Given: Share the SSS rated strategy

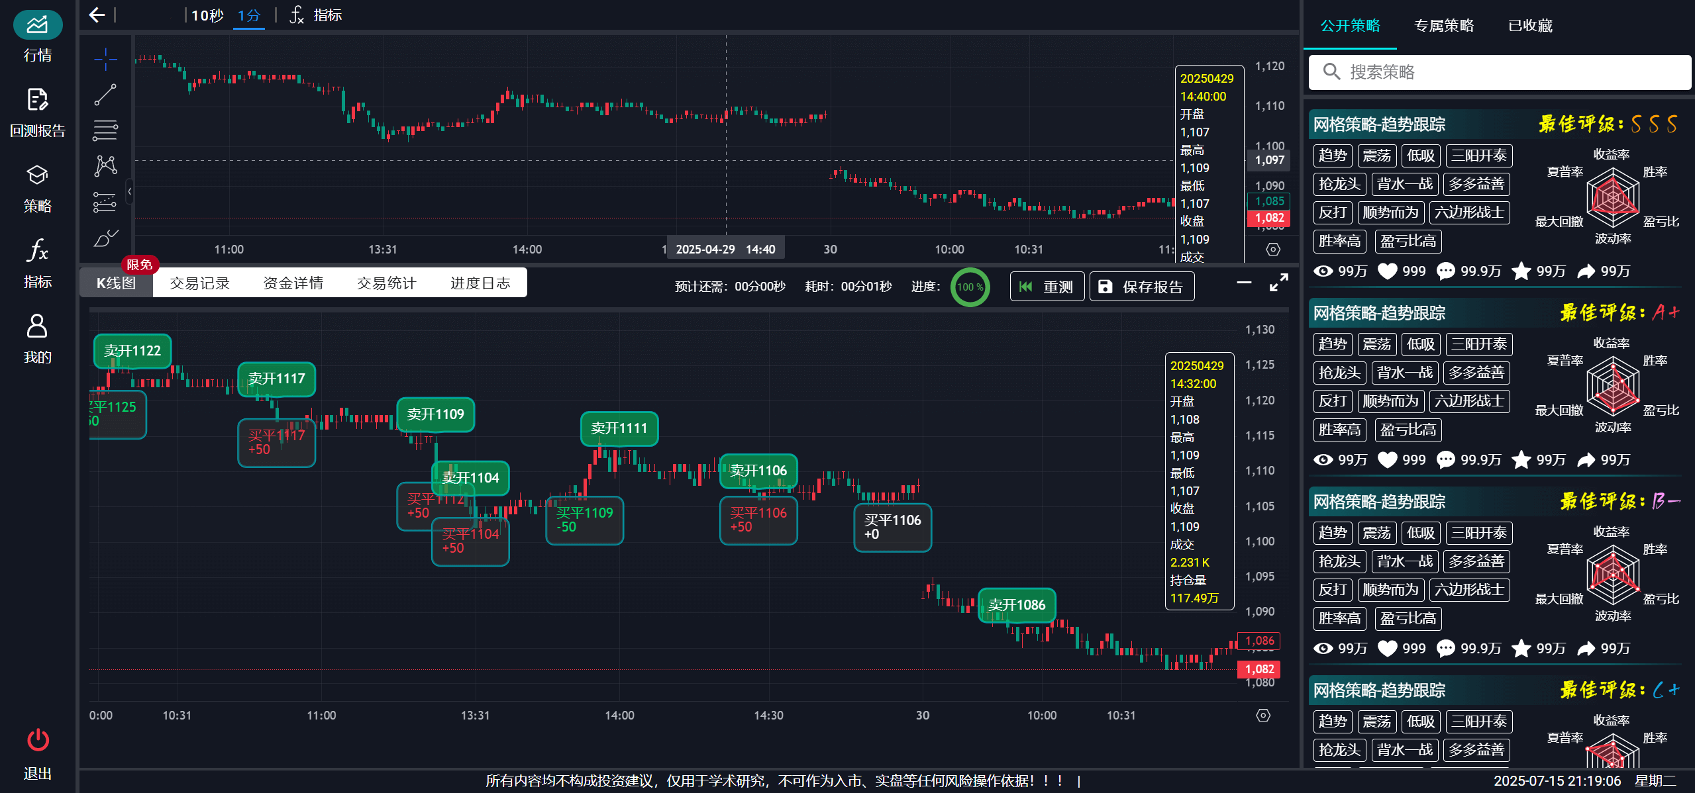Looking at the screenshot, I should coord(1586,271).
